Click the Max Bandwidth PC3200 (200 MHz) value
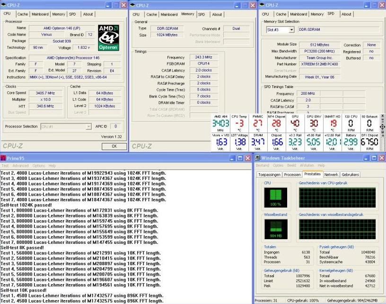Image resolution: width=386 pixels, height=304 pixels. point(319,51)
